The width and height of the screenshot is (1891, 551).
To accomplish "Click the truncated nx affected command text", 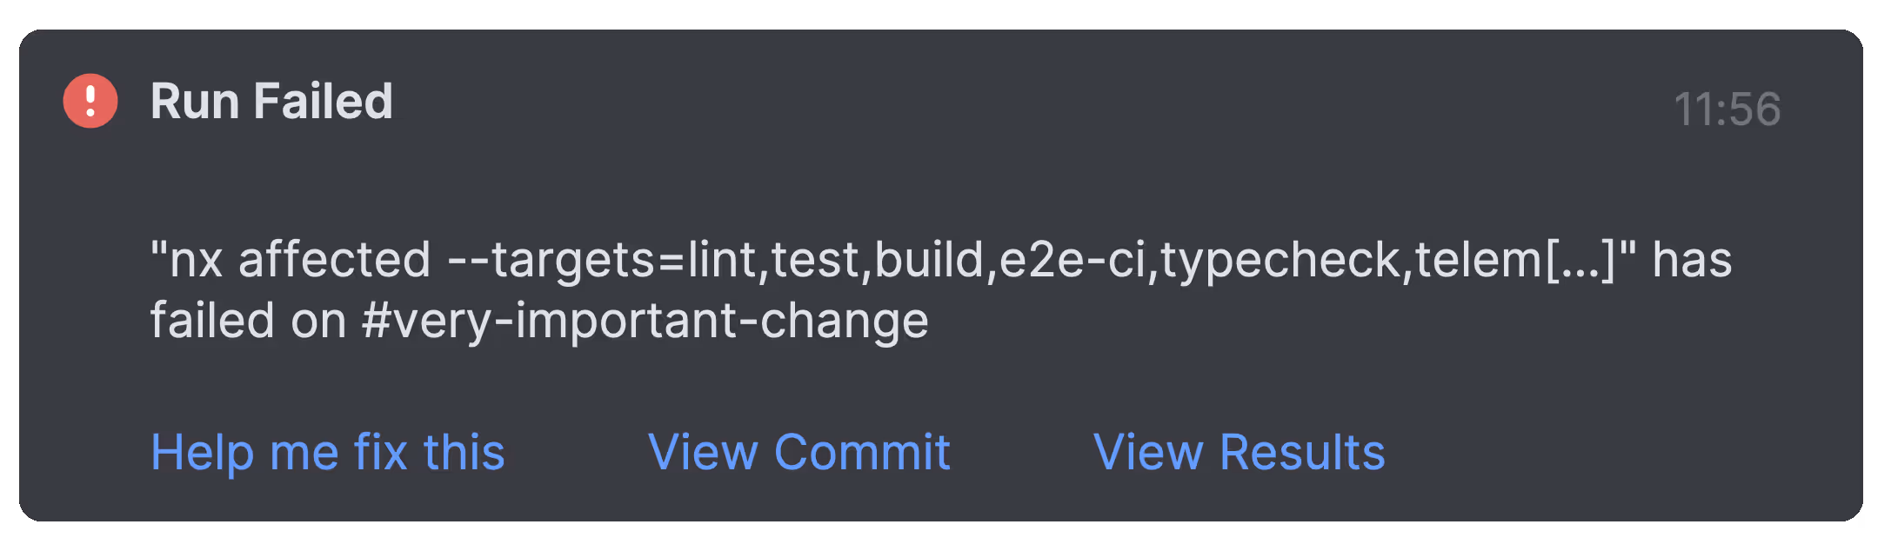I will (852, 259).
